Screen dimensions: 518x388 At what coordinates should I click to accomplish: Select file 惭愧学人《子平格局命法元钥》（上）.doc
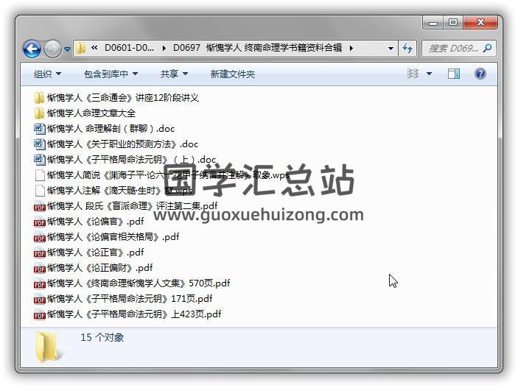pyautogui.click(x=131, y=160)
